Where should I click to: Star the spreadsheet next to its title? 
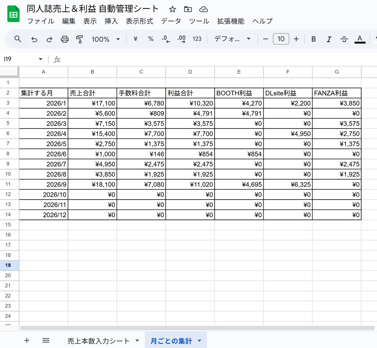[x=172, y=9]
